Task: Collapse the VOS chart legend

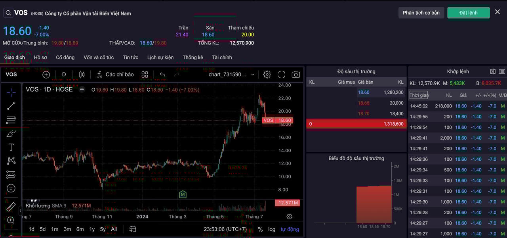Action: point(82,90)
